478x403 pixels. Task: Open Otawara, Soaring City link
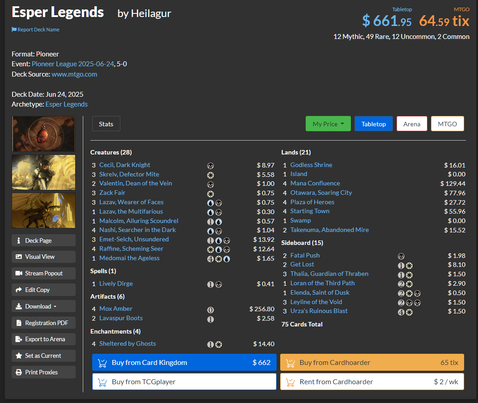click(x=321, y=193)
